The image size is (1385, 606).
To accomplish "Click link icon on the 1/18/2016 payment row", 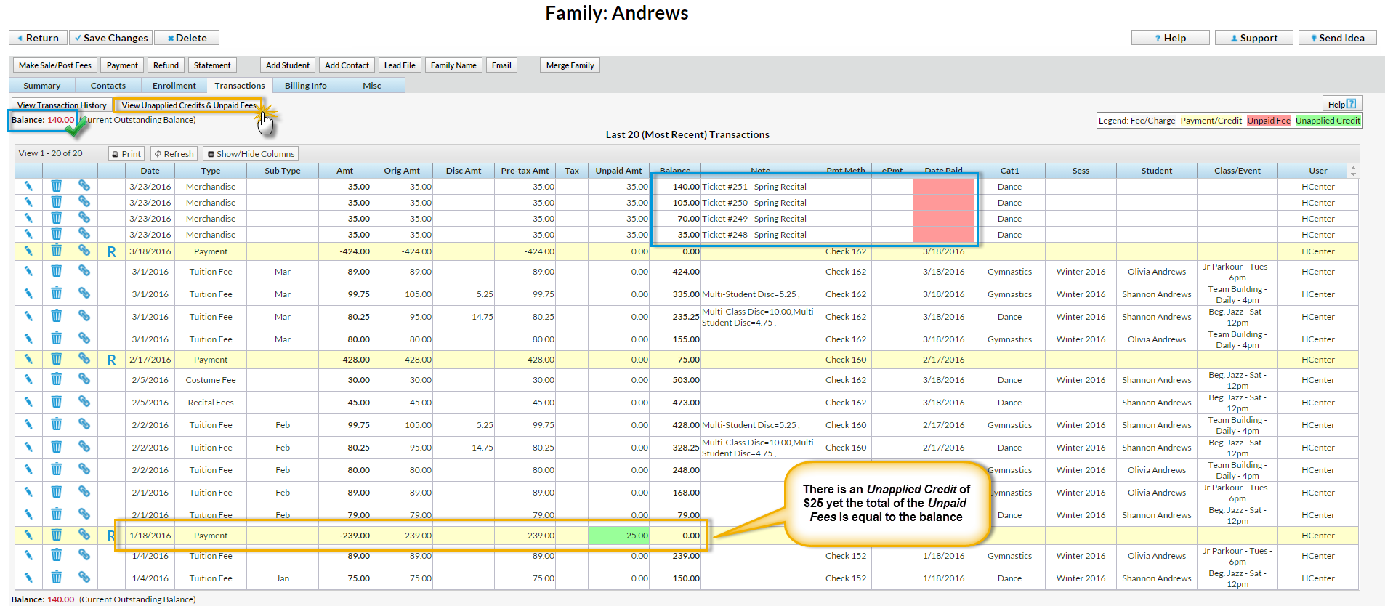I will [84, 535].
